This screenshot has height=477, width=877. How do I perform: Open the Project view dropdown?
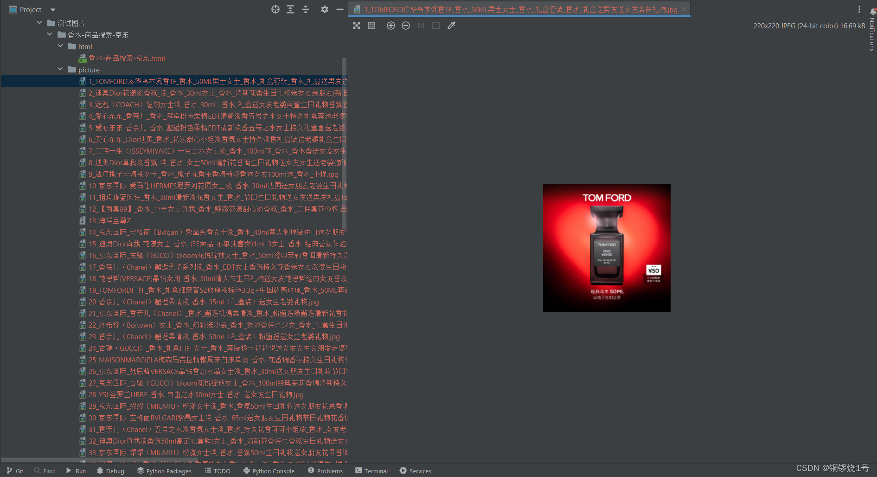tap(52, 9)
